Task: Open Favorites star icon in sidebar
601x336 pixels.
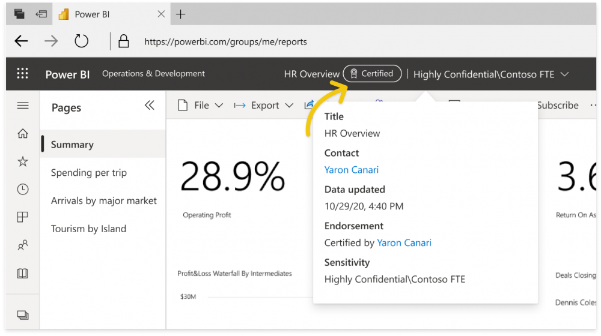Action: coord(23,161)
